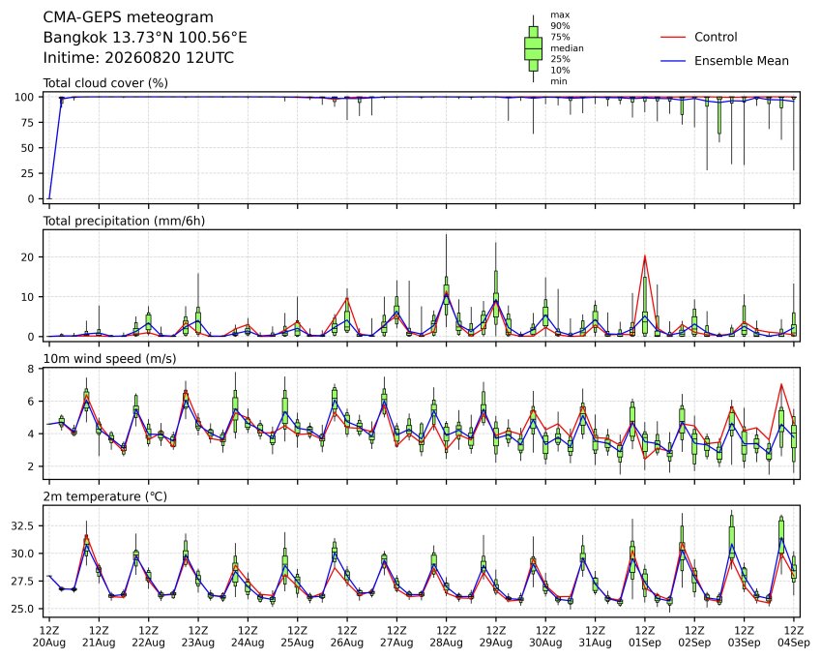Click the '75%' percentile legend label
821x659 pixels.
[x=560, y=37]
